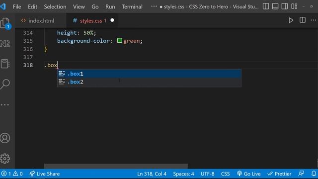
Task: Open Customize Layout icon
Action: pos(294,6)
